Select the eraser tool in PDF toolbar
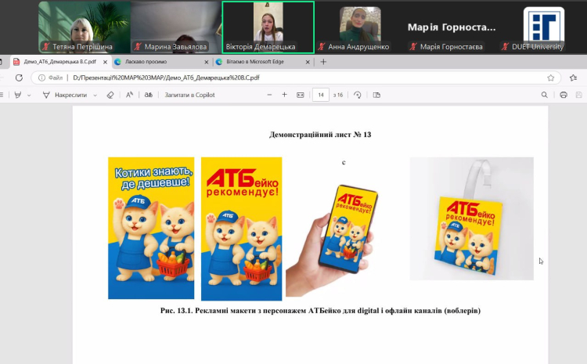This screenshot has height=364, width=587. point(110,95)
